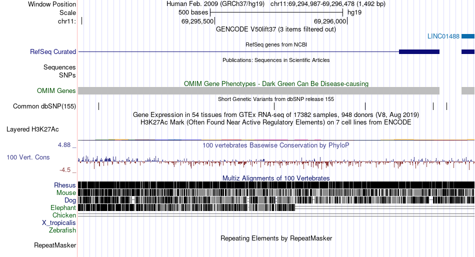Click the 100 vertebrates Basewise Conservation title
The width and height of the screenshot is (475, 257).
(x=276, y=145)
